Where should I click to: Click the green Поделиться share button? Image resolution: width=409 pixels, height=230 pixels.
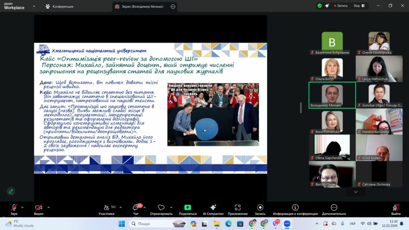[x=187, y=208]
